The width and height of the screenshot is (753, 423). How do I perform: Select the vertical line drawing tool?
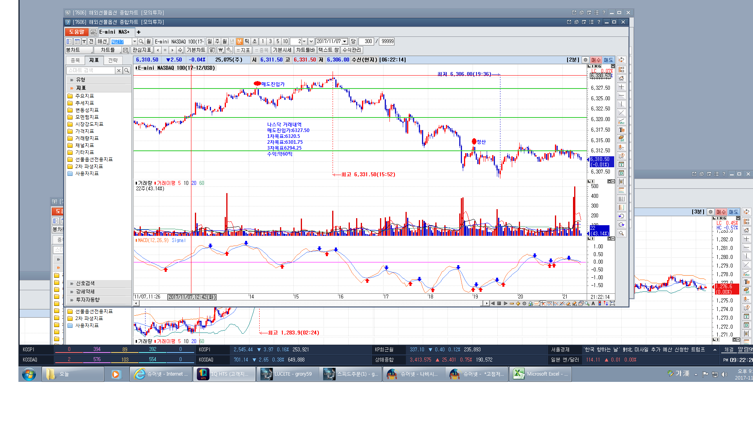621,104
